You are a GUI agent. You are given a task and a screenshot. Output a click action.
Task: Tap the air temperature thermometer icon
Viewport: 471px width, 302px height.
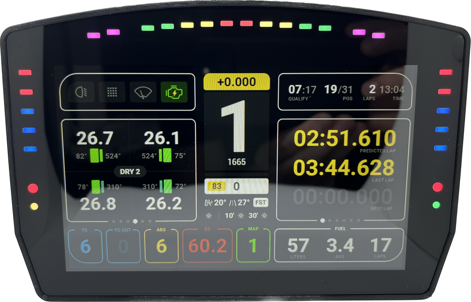[x=209, y=203]
